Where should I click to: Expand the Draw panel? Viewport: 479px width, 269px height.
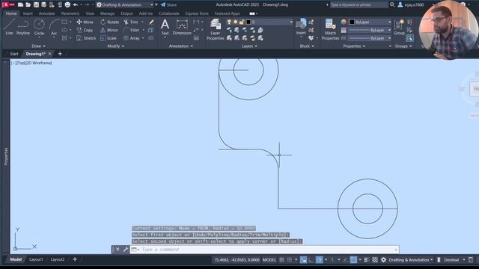39,46
